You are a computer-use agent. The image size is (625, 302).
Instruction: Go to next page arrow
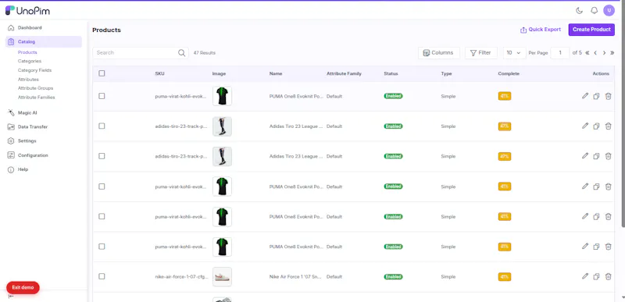[x=604, y=53]
